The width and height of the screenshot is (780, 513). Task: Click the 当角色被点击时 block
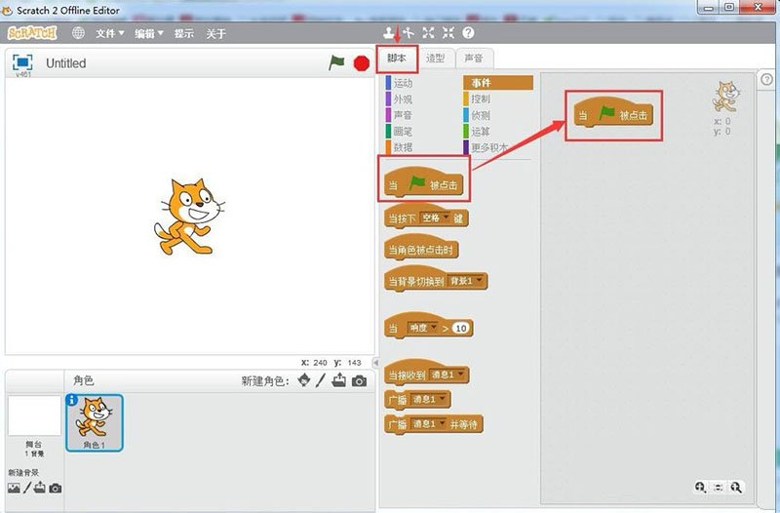pos(421,249)
